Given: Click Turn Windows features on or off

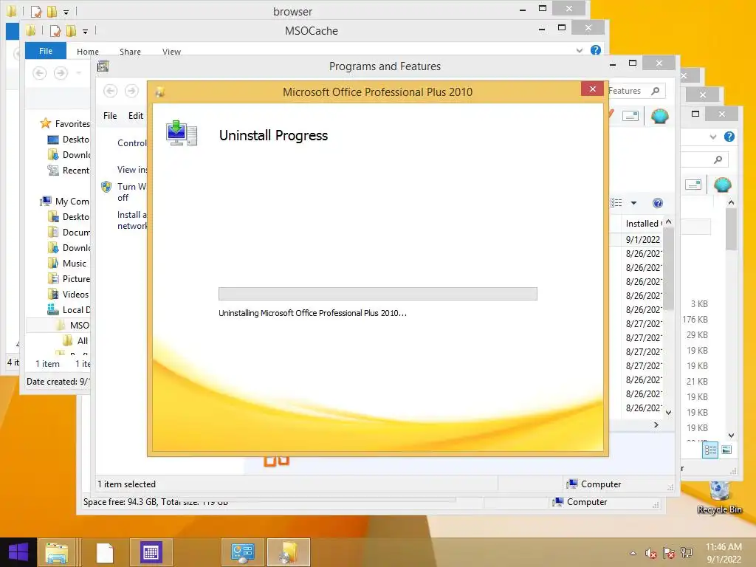Looking at the screenshot, I should pos(131,192).
